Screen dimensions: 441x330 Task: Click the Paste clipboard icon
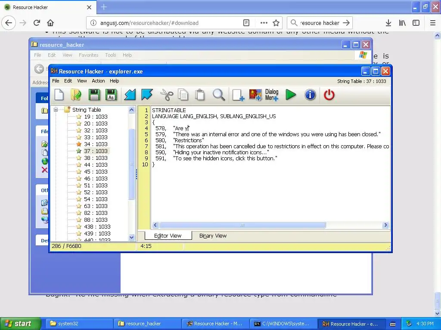[x=200, y=95]
